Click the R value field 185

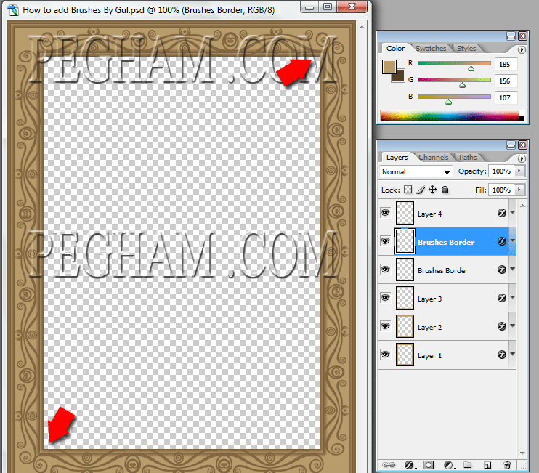click(x=506, y=64)
